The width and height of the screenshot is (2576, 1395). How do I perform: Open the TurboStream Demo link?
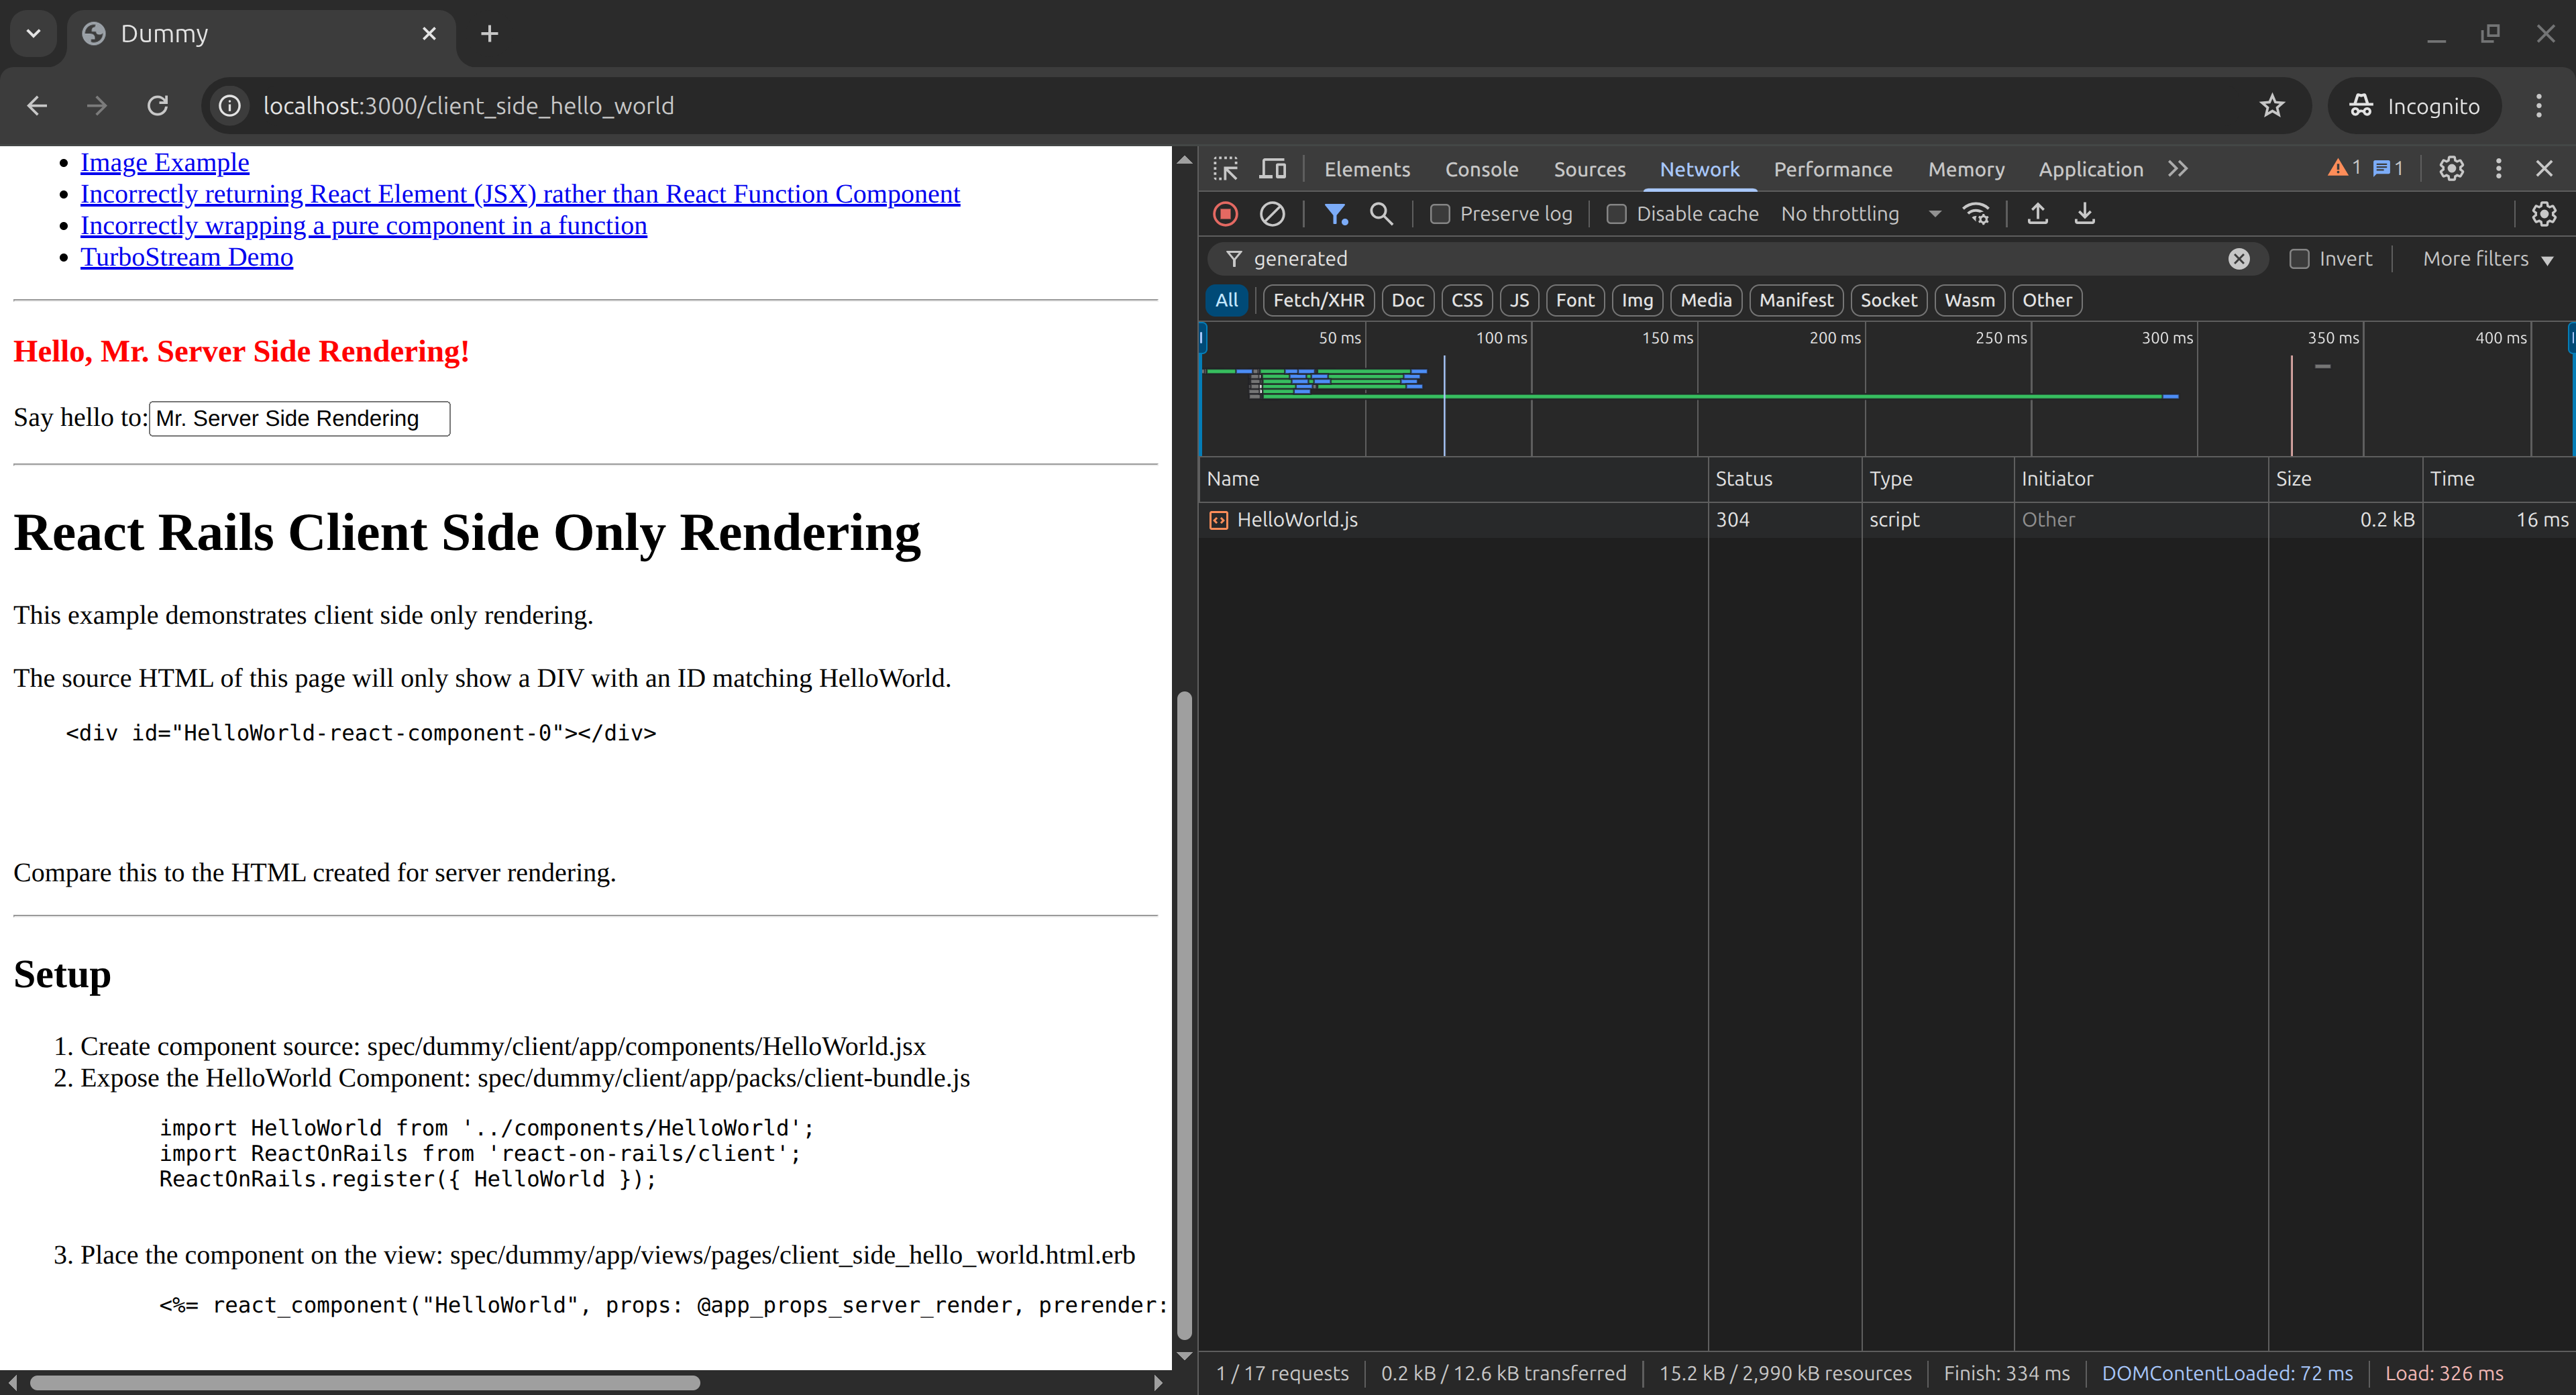(x=186, y=257)
